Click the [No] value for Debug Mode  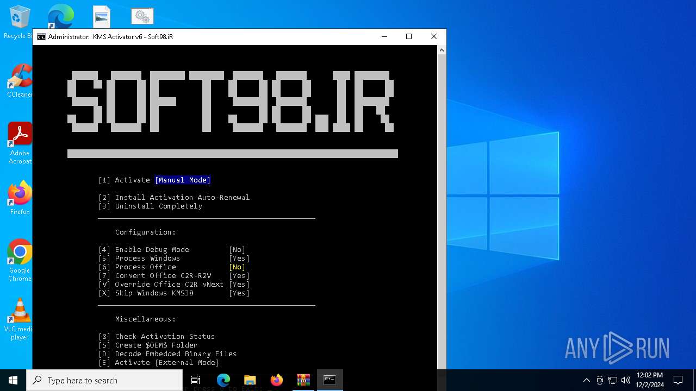pyautogui.click(x=237, y=250)
